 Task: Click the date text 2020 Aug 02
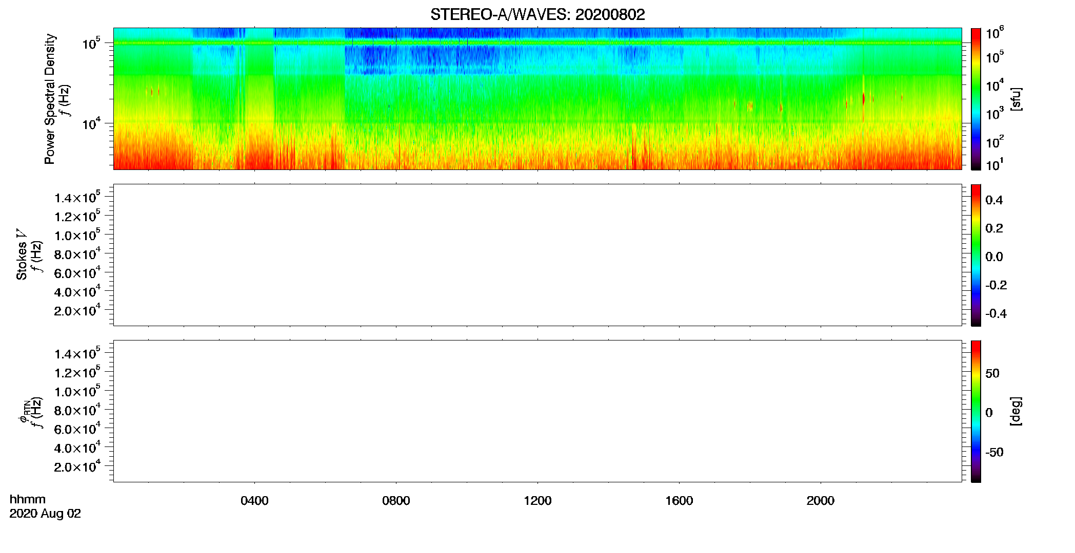coord(45,514)
